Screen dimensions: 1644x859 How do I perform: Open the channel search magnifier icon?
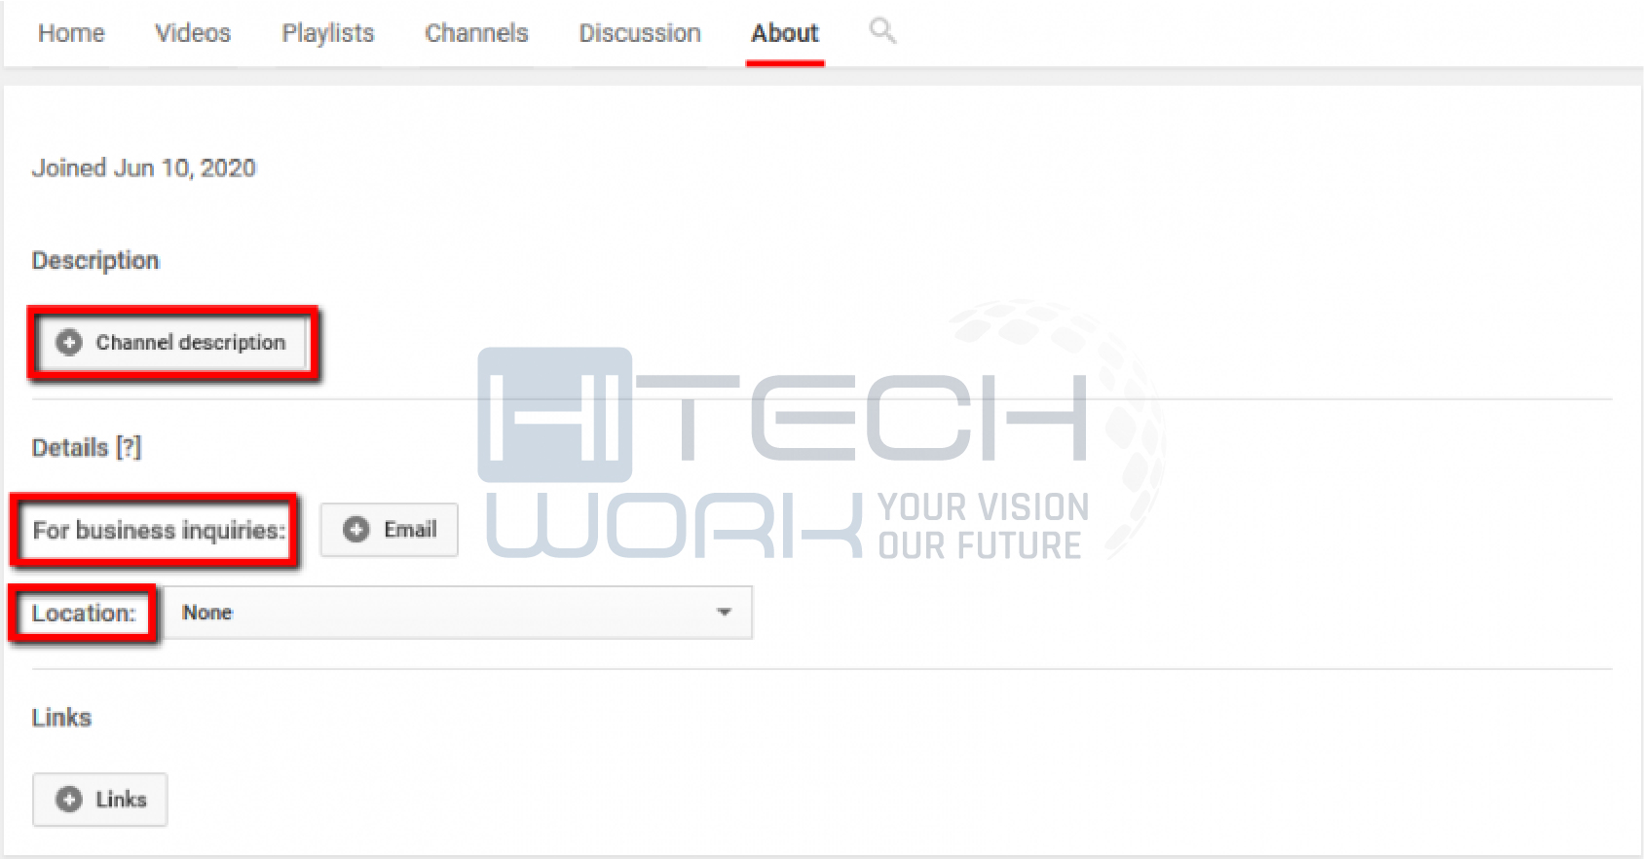[x=882, y=31]
